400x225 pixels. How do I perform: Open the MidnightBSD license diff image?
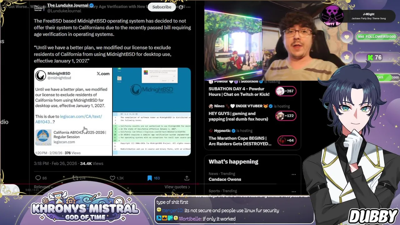[152, 134]
